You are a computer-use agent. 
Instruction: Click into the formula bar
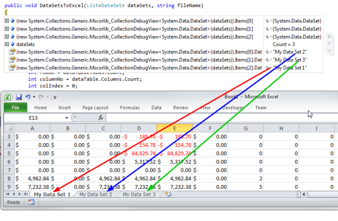pyautogui.click(x=222, y=117)
